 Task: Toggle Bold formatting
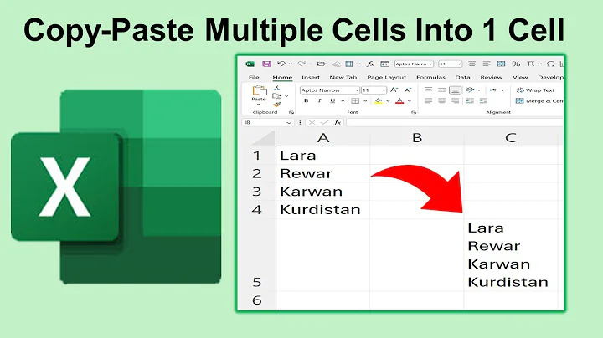point(307,101)
